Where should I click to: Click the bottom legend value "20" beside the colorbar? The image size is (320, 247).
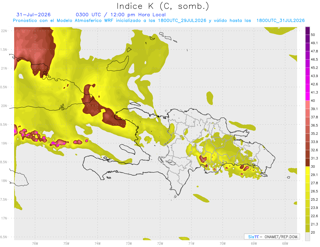point(313,233)
